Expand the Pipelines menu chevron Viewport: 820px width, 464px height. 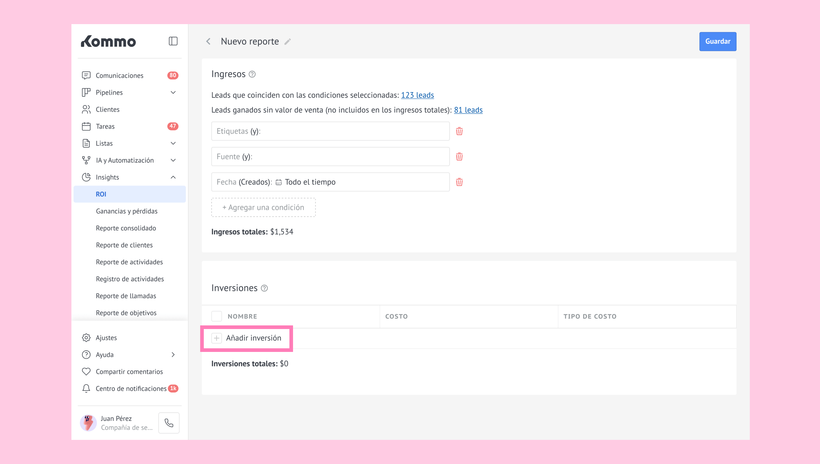point(173,92)
